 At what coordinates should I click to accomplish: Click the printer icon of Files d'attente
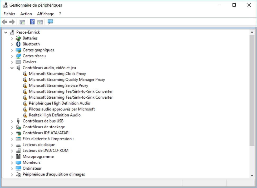pos(18,139)
